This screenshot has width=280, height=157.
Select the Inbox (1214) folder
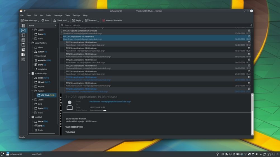(x=42, y=78)
